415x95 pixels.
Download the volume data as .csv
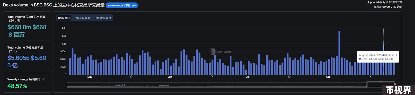click(122, 5)
